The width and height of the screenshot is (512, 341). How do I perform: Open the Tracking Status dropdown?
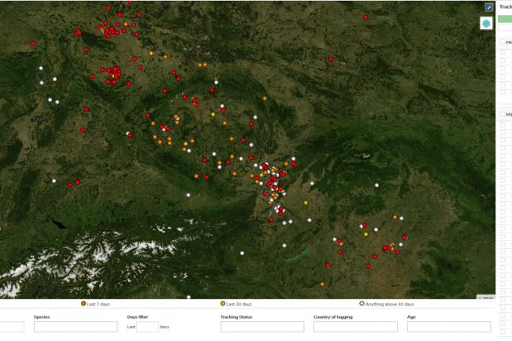tap(262, 327)
